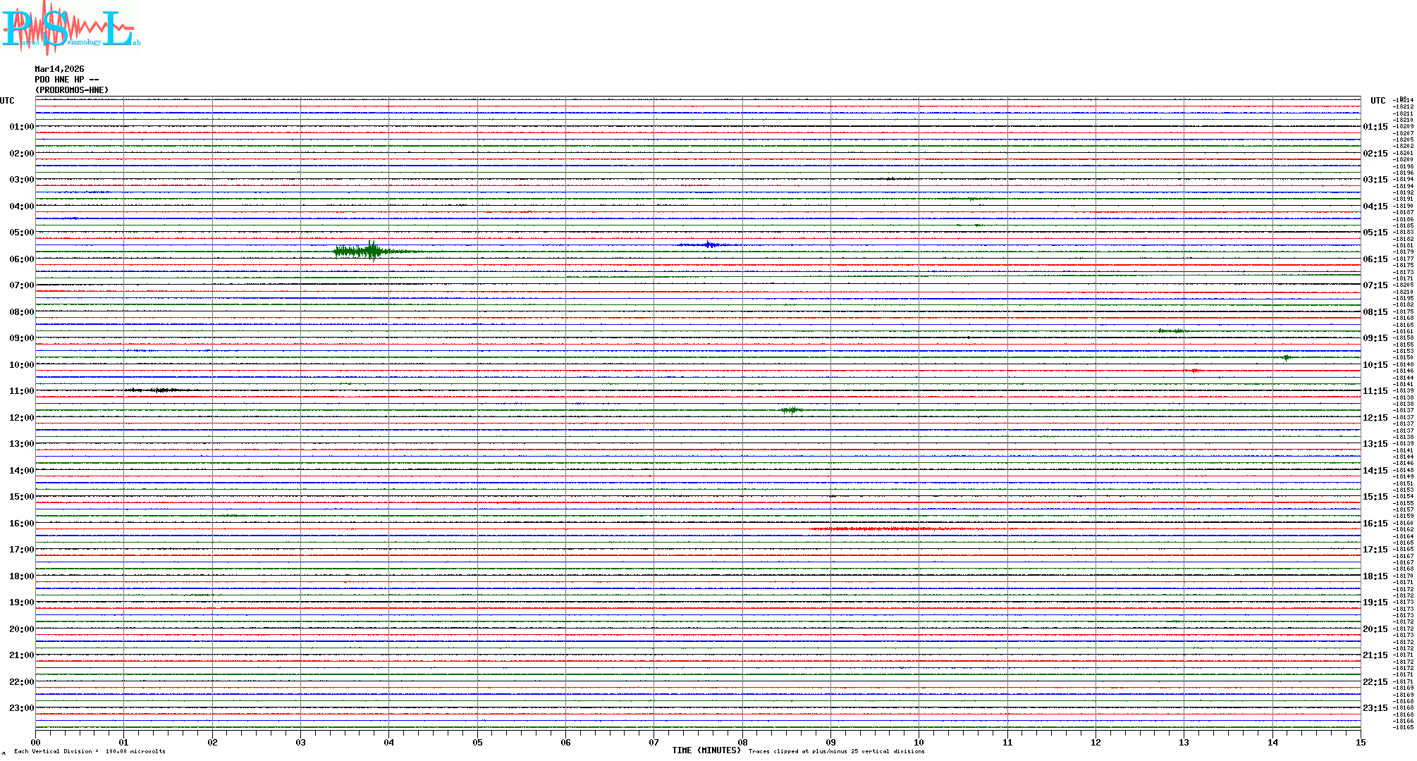This screenshot has height=761, width=1417.
Task: Click the left UTC axis header
Action: pyautogui.click(x=7, y=101)
